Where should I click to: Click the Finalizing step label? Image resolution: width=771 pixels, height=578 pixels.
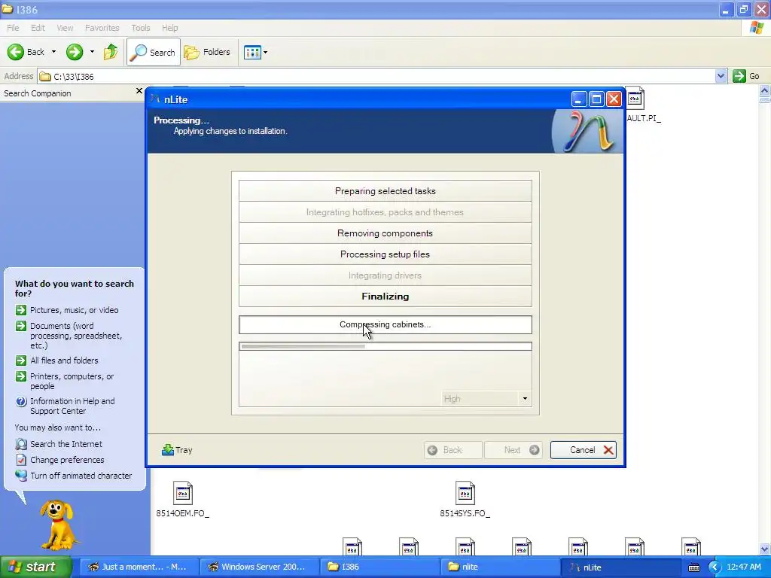click(x=385, y=297)
